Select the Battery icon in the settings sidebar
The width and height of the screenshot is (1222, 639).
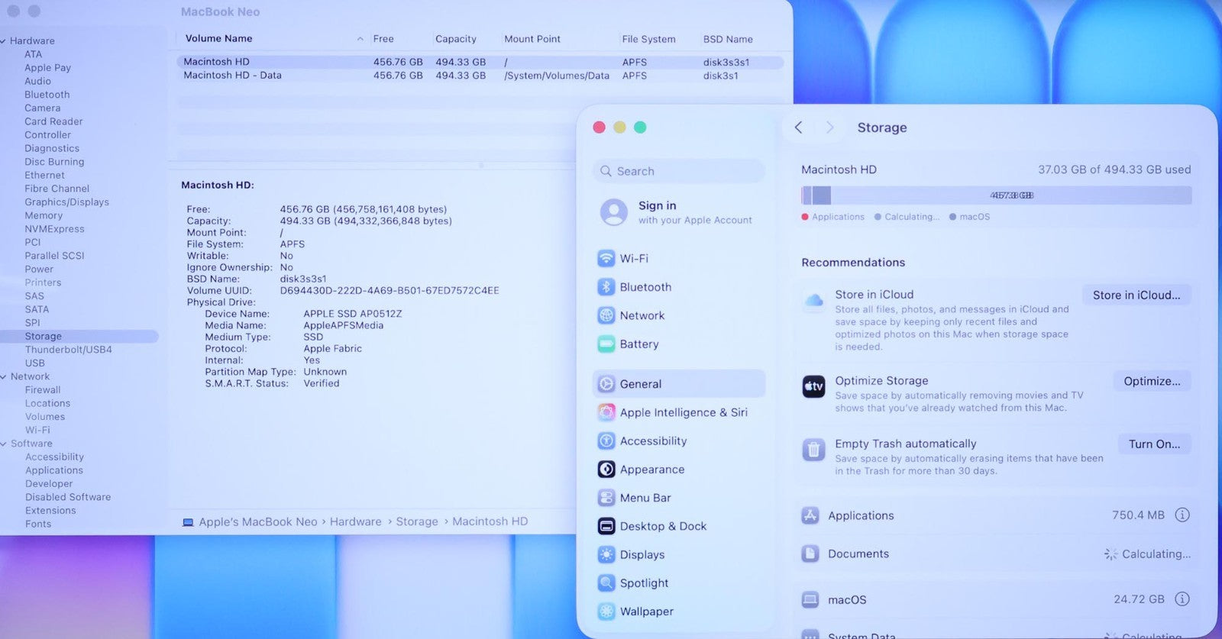[x=606, y=344]
